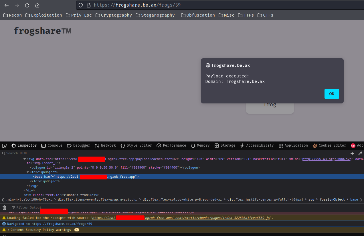Screen dimensions: 364x236
Task: Click the frogshare™ site logo
Action: click(x=42, y=31)
